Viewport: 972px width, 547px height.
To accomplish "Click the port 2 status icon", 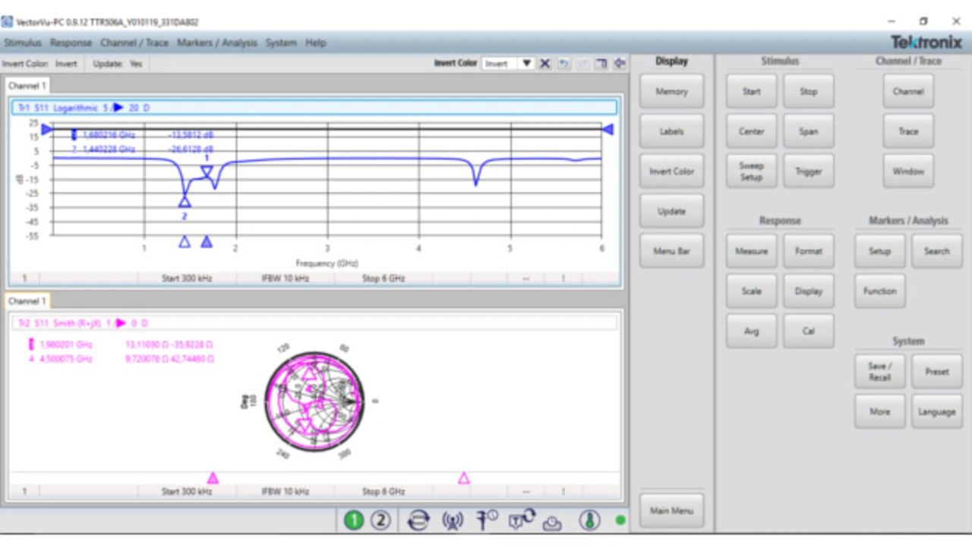I will pyautogui.click(x=380, y=520).
